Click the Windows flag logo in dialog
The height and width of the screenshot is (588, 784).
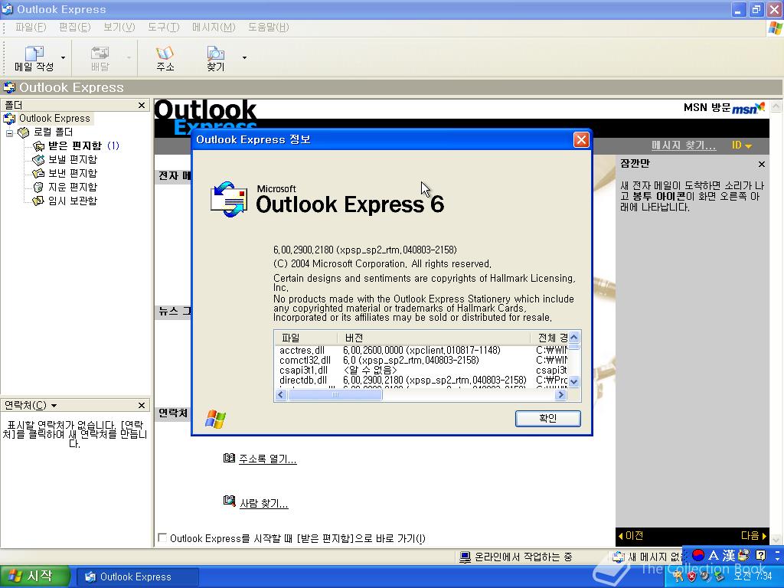coord(215,419)
